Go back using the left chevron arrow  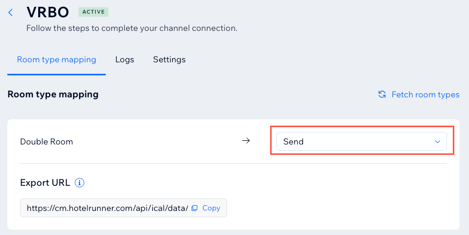click(10, 13)
